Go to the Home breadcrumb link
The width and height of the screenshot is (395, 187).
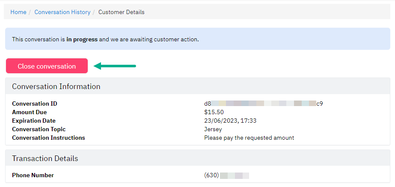pyautogui.click(x=18, y=12)
